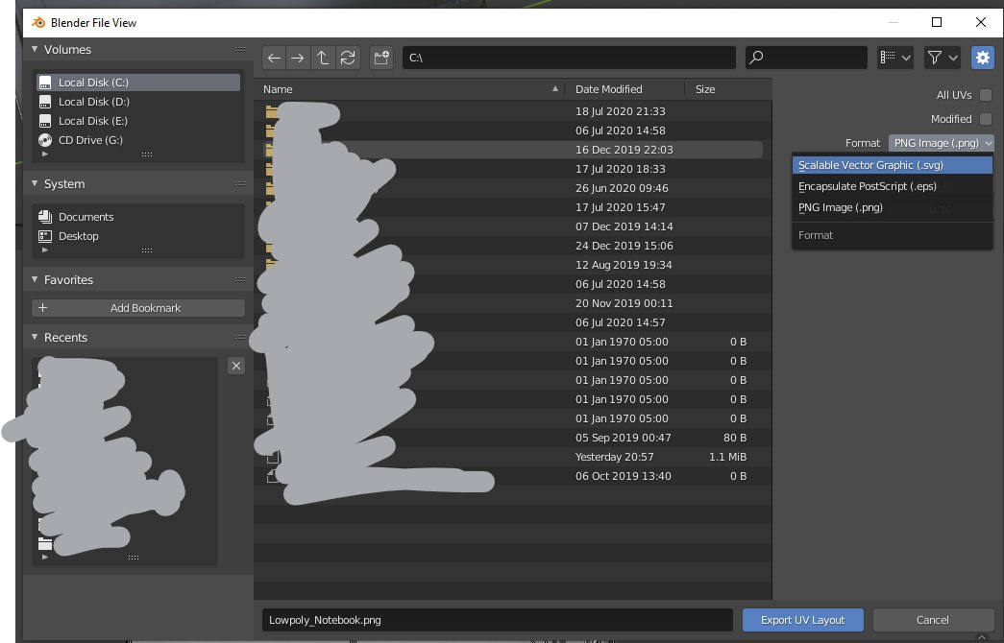Choose Encapsulate PostScript (.eps) format

coord(892,186)
